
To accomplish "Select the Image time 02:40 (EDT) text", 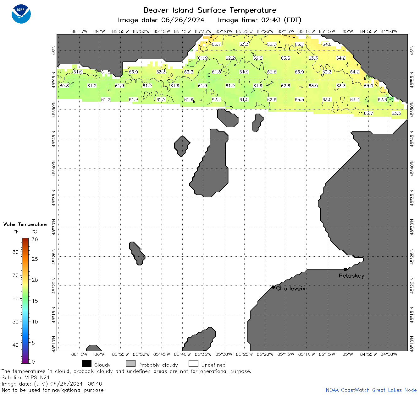I will [x=260, y=20].
